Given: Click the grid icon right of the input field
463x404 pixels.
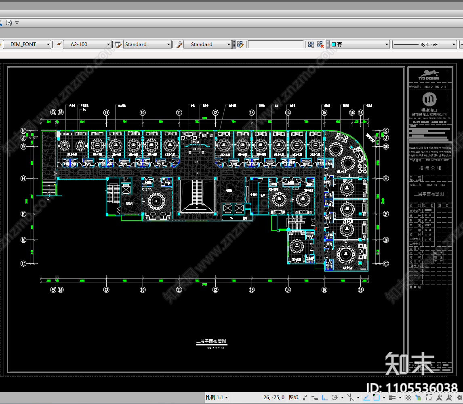Looking at the screenshot, I should click(311, 44).
